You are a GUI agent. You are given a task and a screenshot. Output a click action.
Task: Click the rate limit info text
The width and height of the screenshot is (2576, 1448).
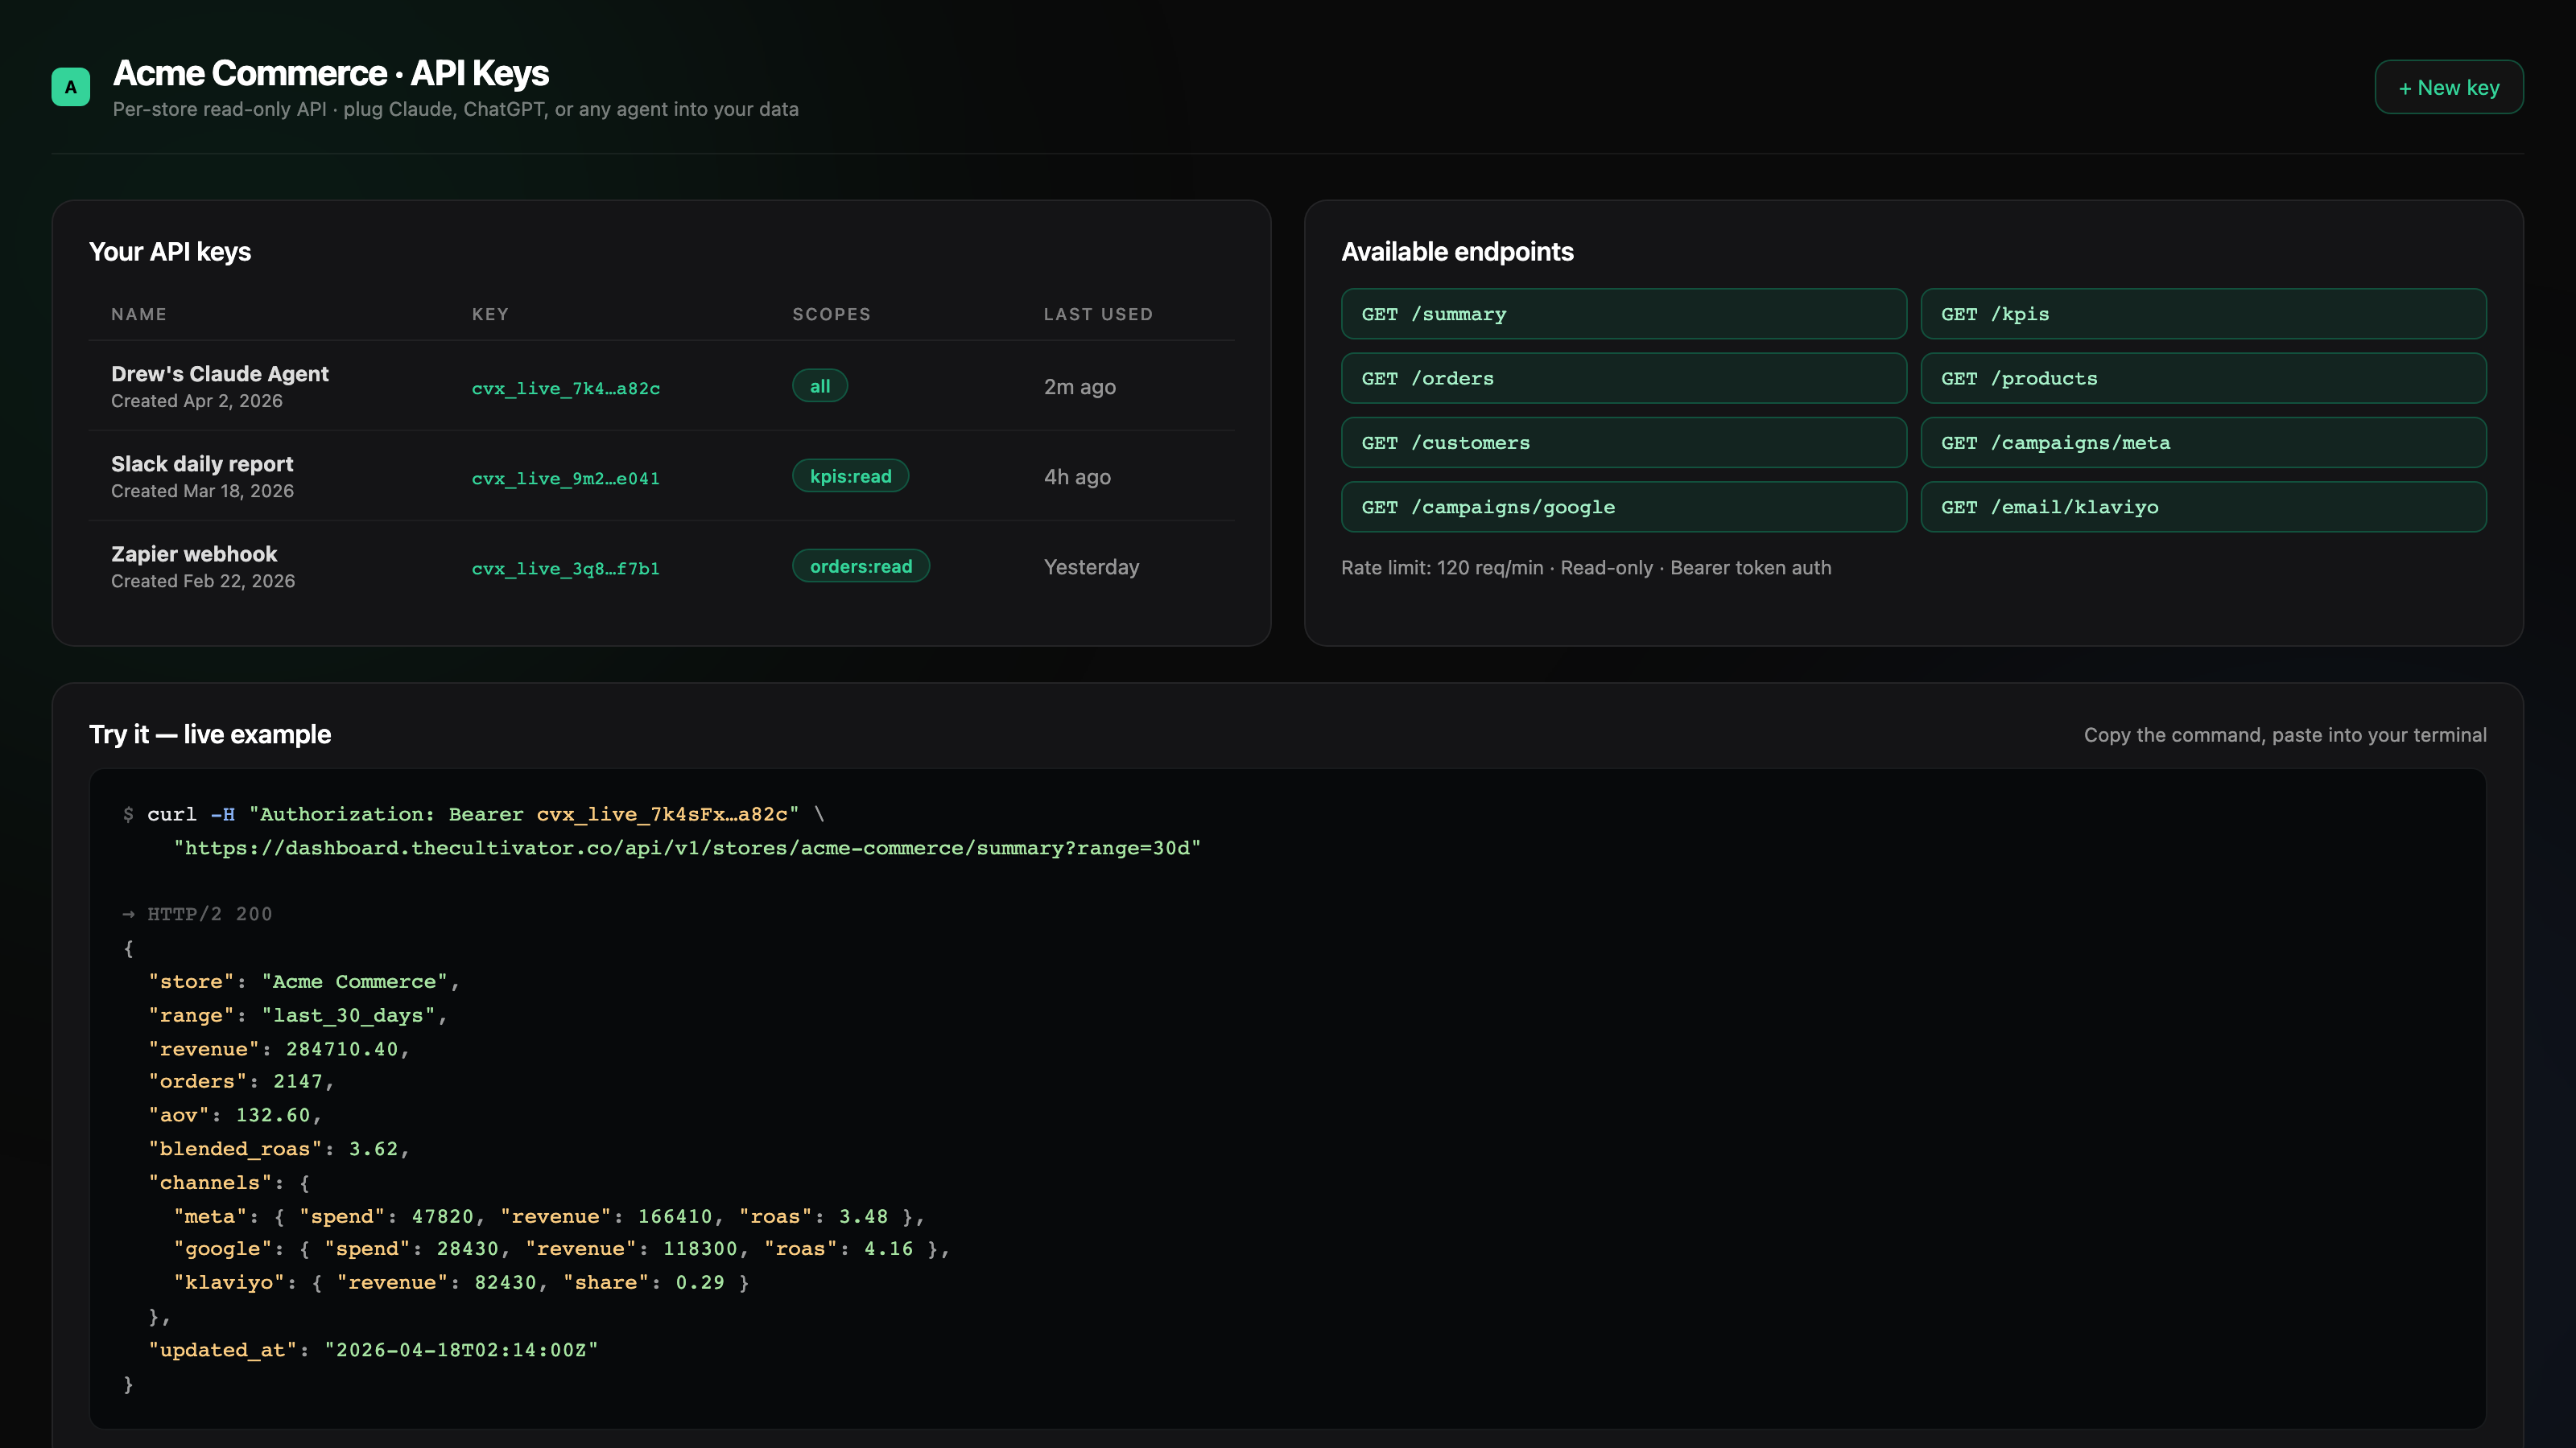click(x=1586, y=568)
